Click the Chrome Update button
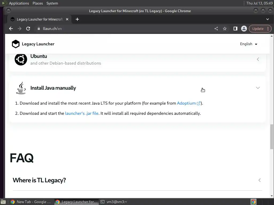The height and width of the screenshot is (205, 274). (x=258, y=29)
